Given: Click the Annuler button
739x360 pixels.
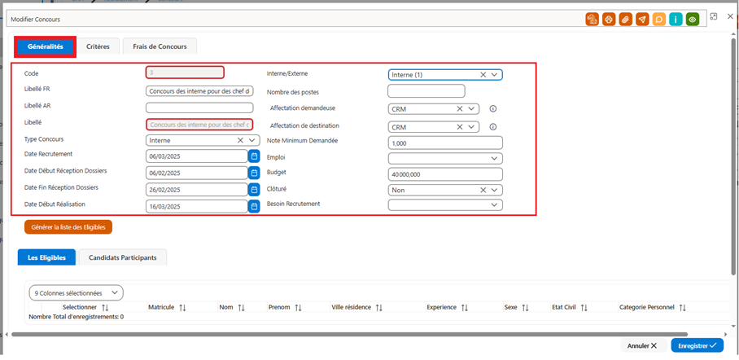Looking at the screenshot, I should click(x=642, y=345).
